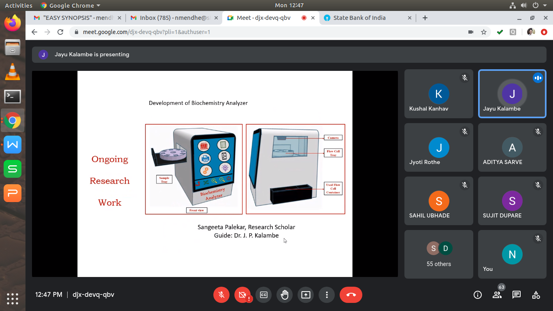Open meeting details info icon
This screenshot has height=311, width=553.
tap(478, 295)
